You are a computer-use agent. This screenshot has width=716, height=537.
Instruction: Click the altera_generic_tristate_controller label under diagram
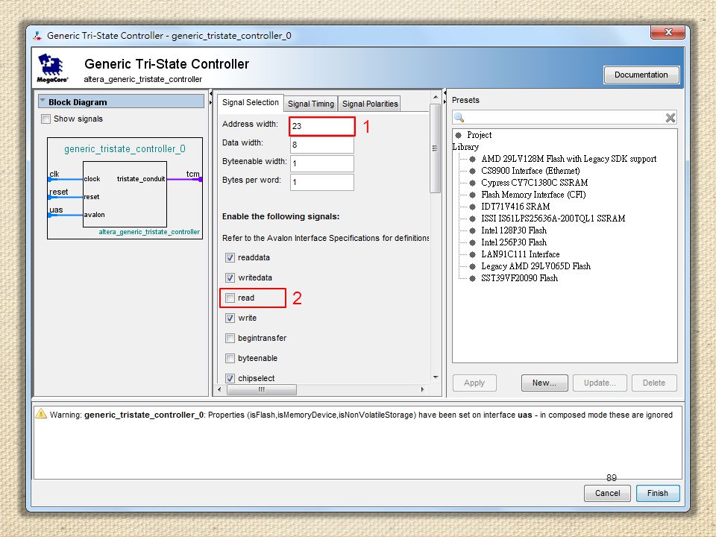(x=149, y=232)
